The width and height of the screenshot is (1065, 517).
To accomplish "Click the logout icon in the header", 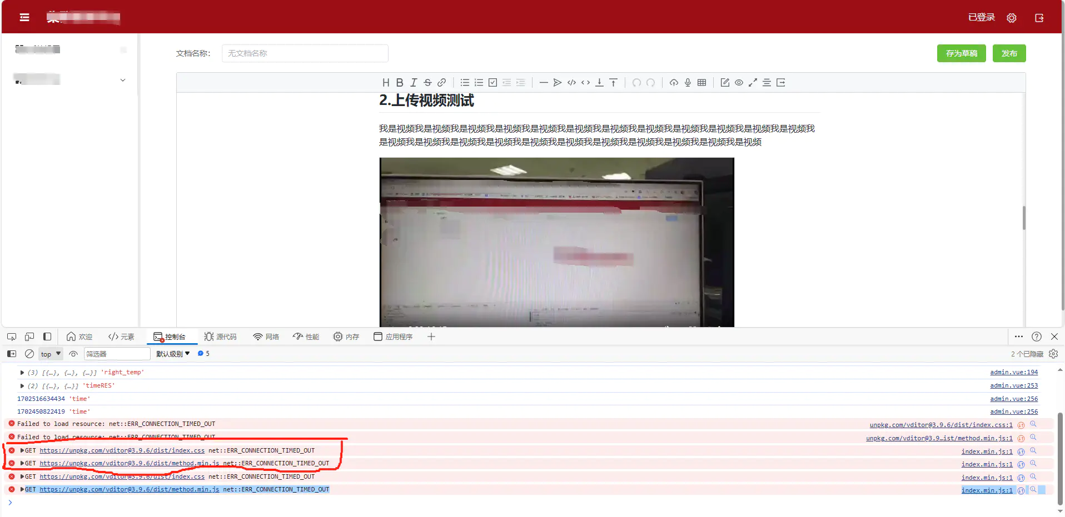I will coord(1039,18).
